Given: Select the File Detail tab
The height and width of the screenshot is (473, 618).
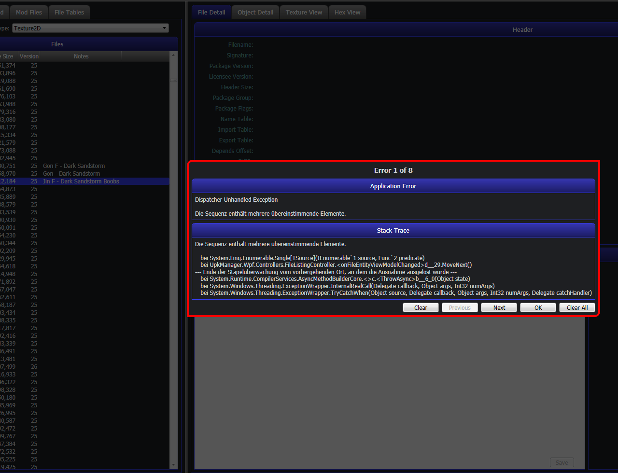Looking at the screenshot, I should tap(211, 12).
